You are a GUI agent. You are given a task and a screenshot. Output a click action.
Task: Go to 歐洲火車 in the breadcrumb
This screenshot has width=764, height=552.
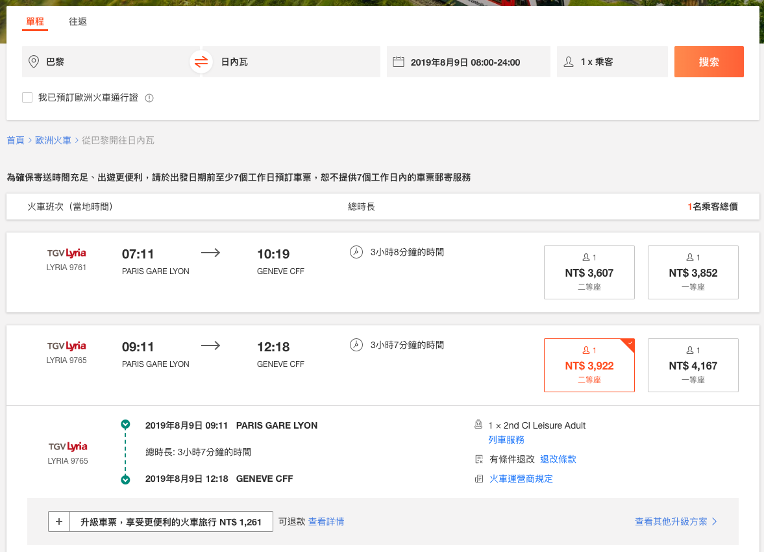click(x=53, y=140)
